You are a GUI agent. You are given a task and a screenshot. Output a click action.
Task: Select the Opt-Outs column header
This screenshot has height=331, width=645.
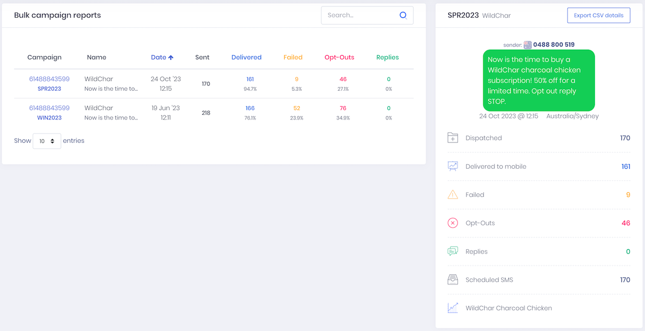[x=339, y=57]
